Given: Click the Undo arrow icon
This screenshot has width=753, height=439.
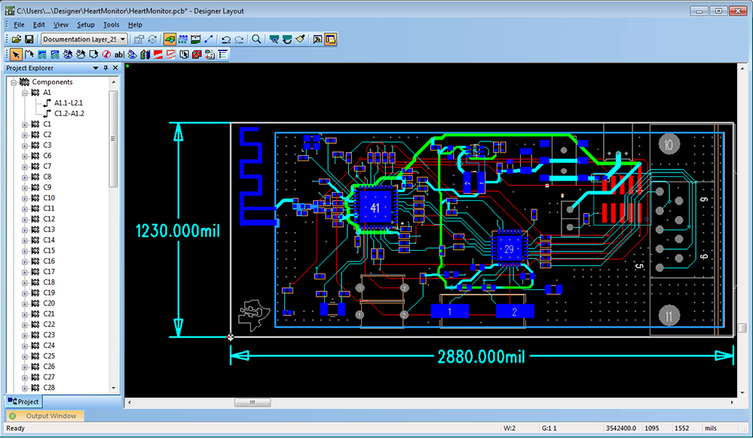Looking at the screenshot, I should (225, 39).
